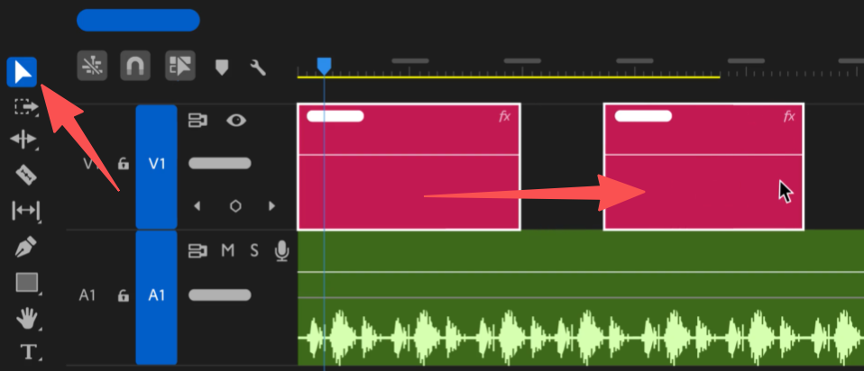Select the Track Select Forward tool

pos(26,106)
